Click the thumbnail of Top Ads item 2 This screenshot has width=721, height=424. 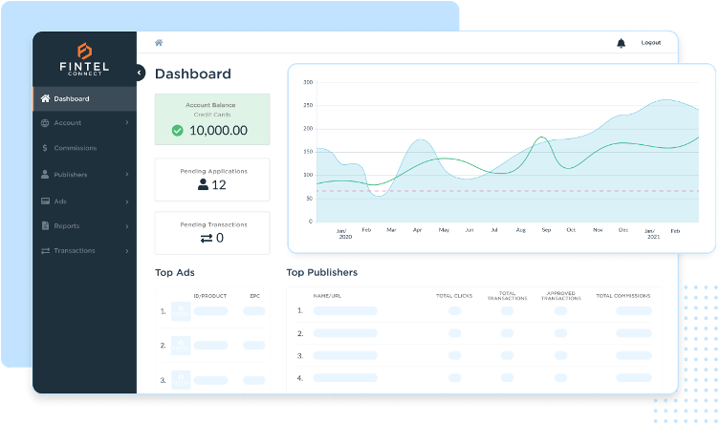click(x=181, y=345)
